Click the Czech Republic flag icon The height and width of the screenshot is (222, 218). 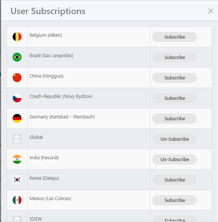(x=17, y=98)
